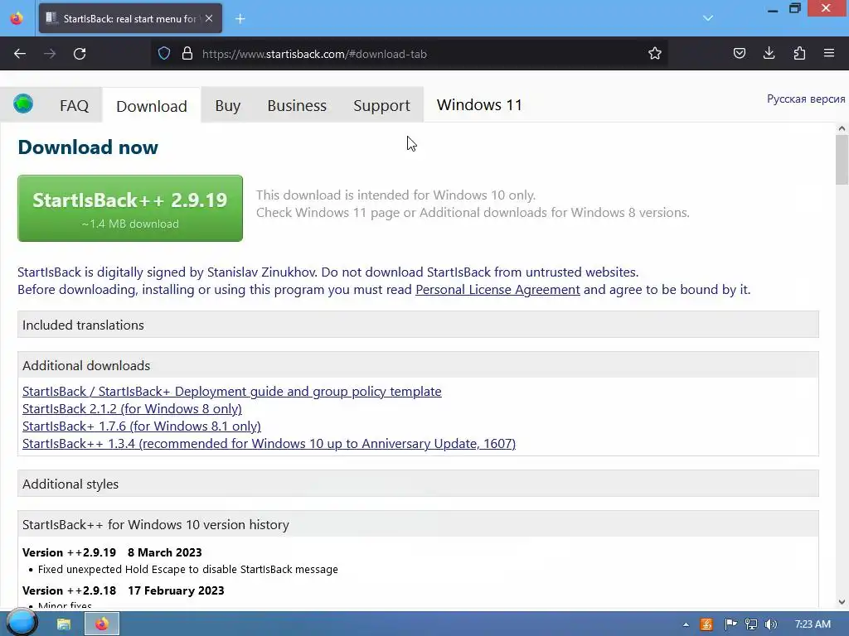Reload the current page

pos(80,54)
